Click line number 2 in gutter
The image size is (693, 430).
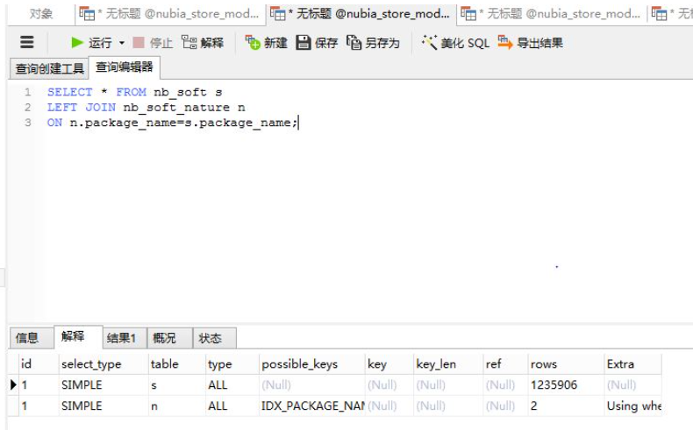pyautogui.click(x=28, y=107)
